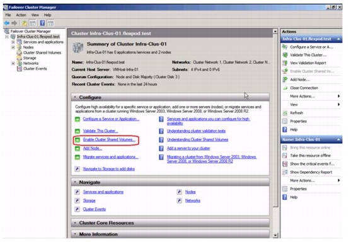The height and width of the screenshot is (242, 363).
Task: Click the Back arrow toolbar icon
Action: click(7, 23)
